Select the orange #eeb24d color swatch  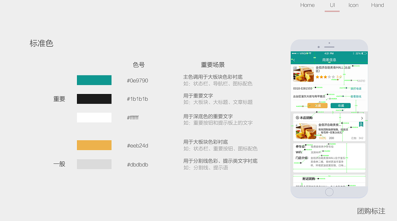[94, 145]
